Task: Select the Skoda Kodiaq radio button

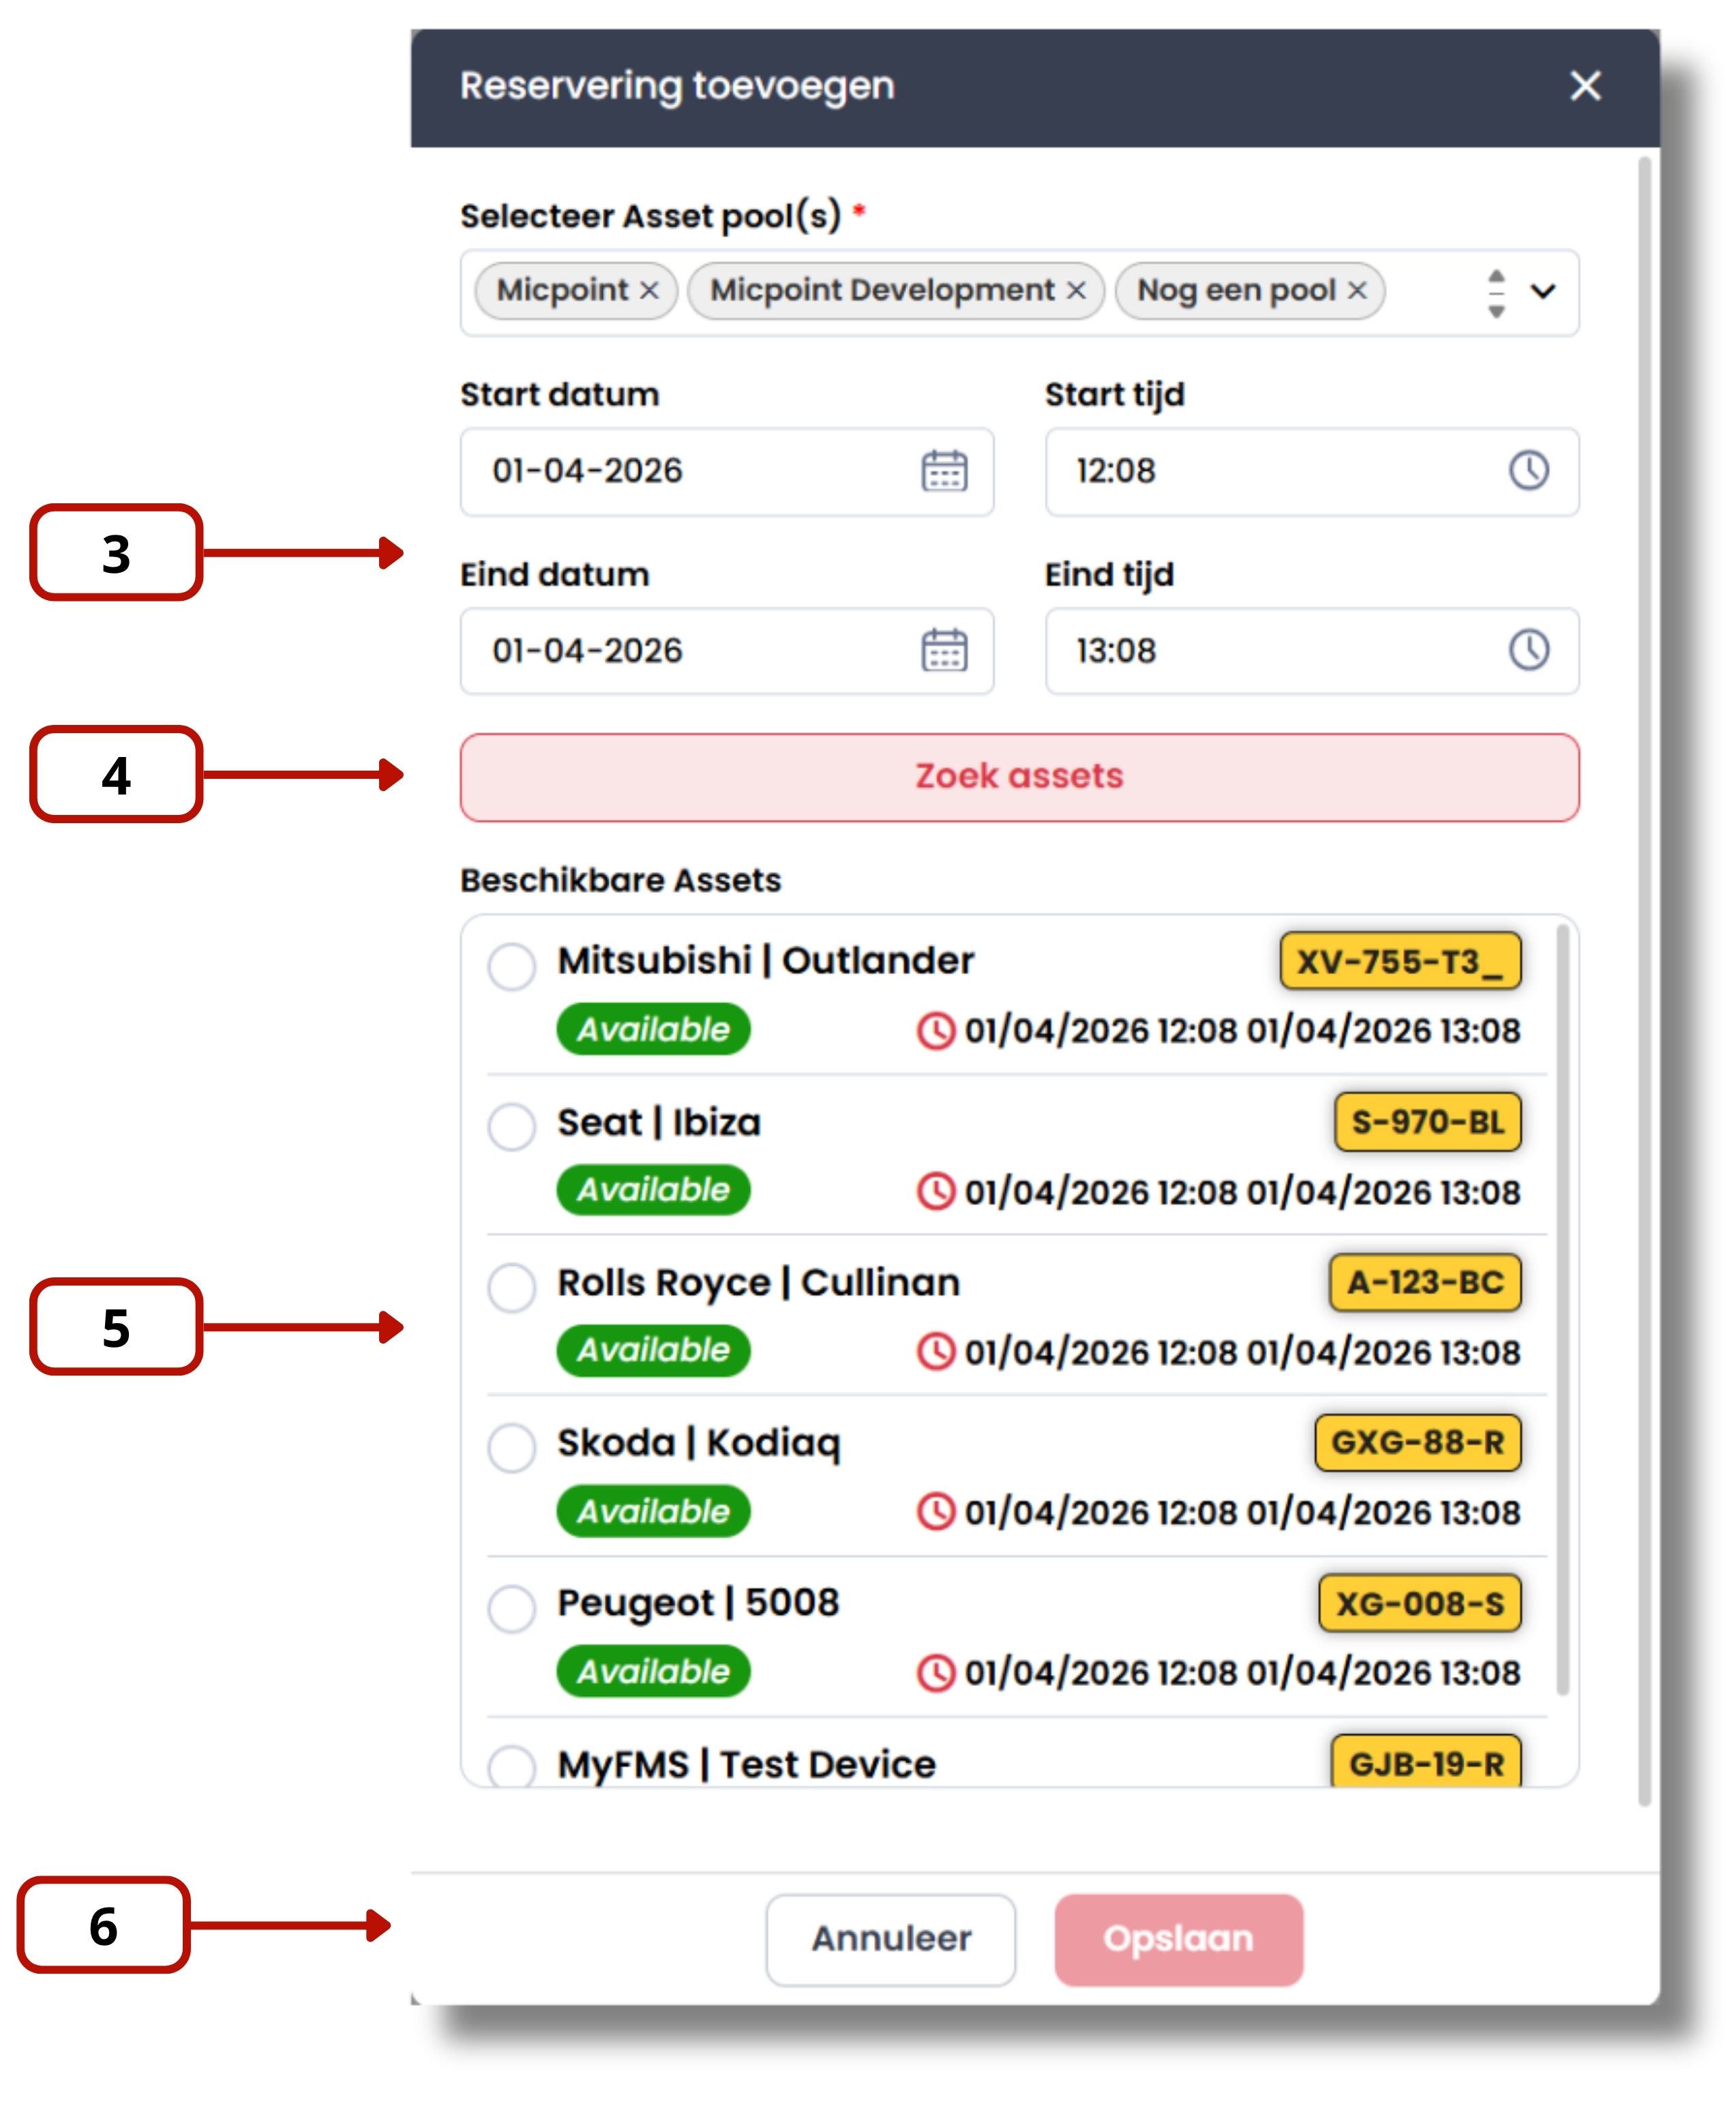Action: (x=511, y=1447)
